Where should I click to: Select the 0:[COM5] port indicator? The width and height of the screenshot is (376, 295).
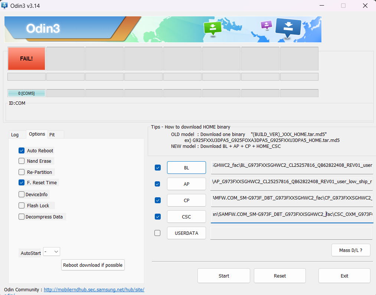point(26,93)
